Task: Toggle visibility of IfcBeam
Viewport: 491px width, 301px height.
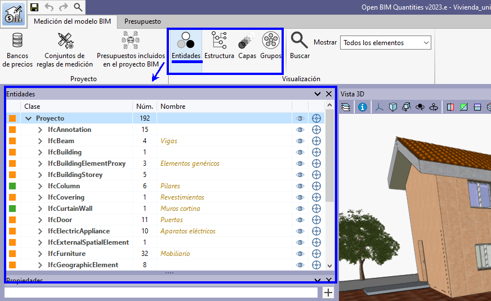Action: click(300, 141)
